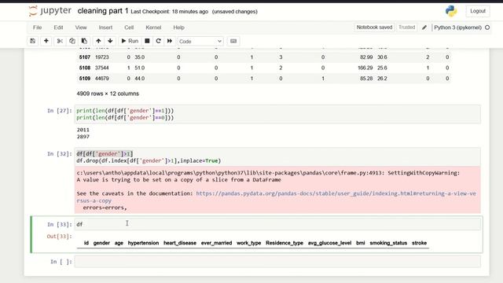503x283 pixels.
Task: Click the 'stroke' column header
Action: (x=419, y=243)
